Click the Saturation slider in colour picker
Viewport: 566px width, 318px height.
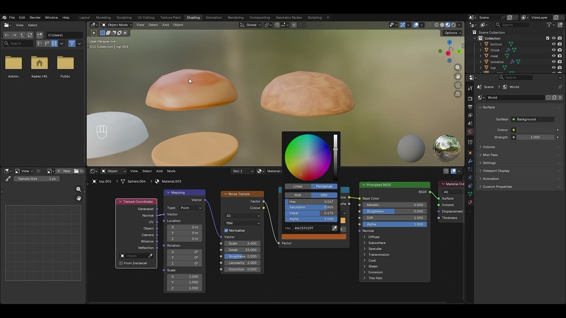[311, 208]
